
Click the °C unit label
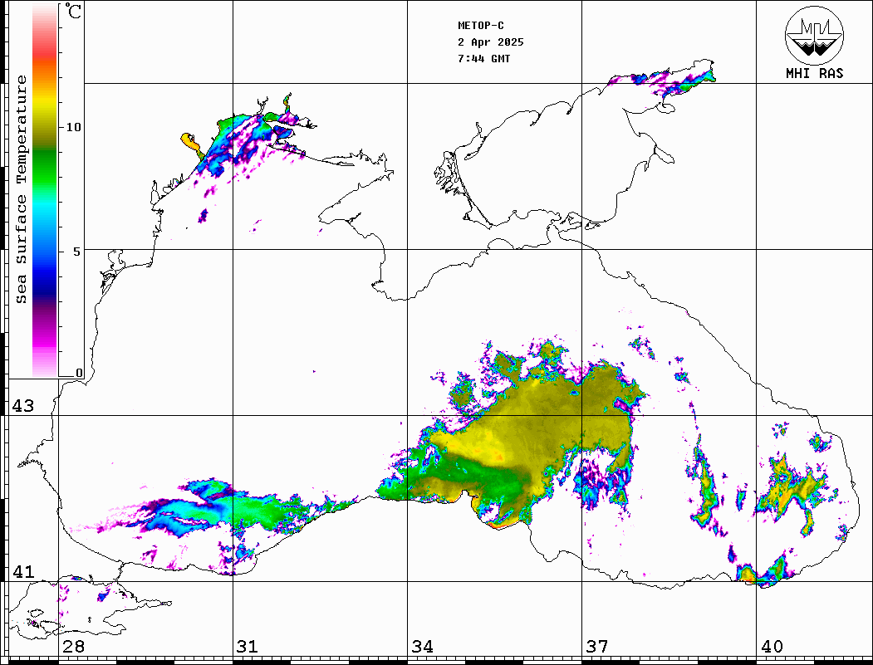pyautogui.click(x=74, y=12)
